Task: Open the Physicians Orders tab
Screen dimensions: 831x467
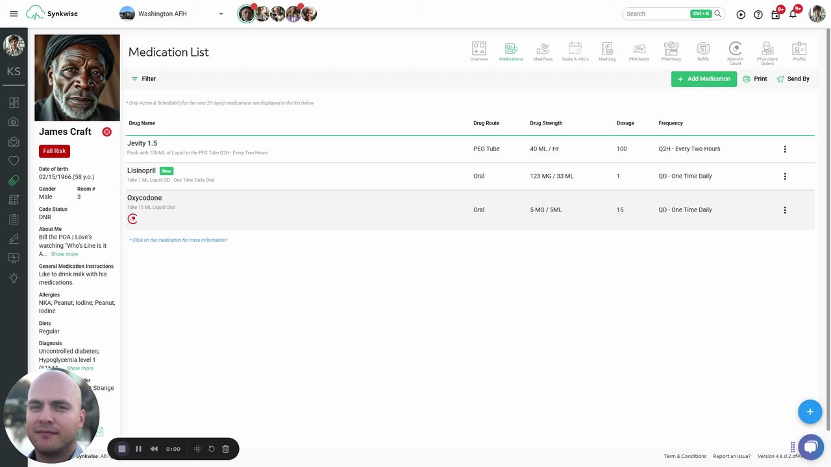Action: pyautogui.click(x=767, y=53)
